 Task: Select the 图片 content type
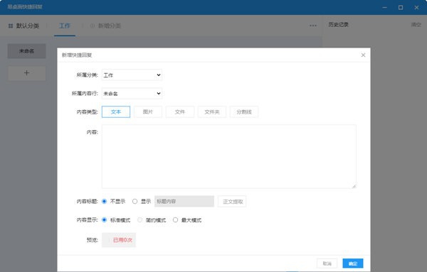[148, 112]
